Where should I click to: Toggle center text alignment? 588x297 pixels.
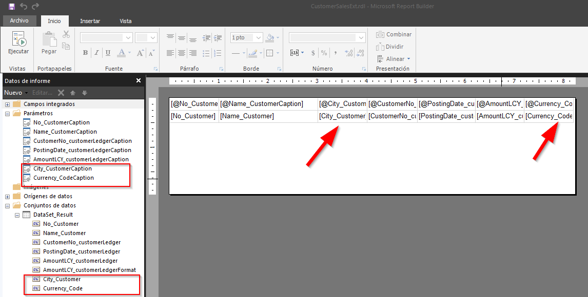[182, 53]
